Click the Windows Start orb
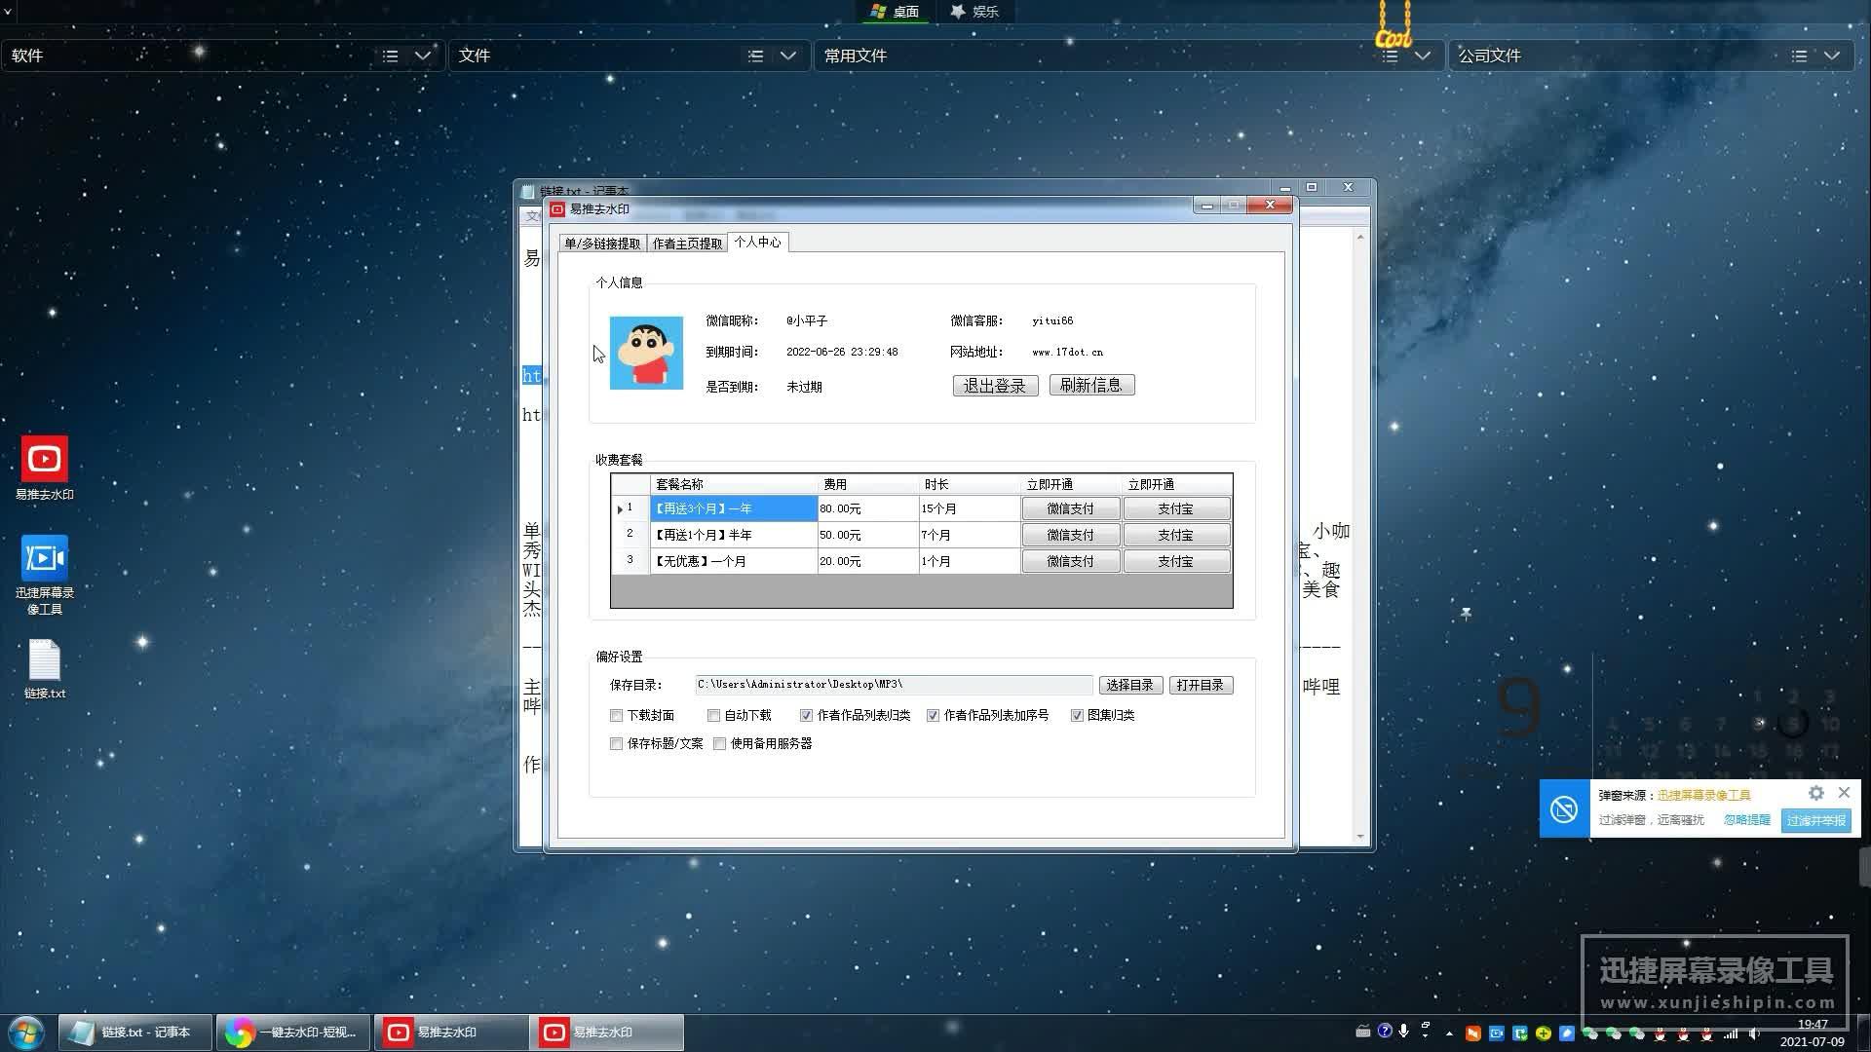This screenshot has height=1052, width=1871. 26,1033
